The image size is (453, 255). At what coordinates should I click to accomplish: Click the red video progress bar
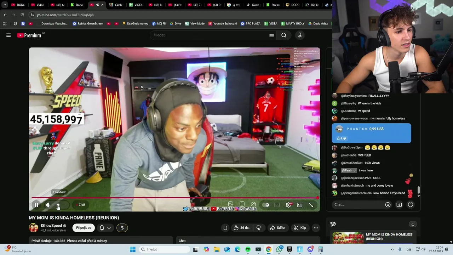175,198
